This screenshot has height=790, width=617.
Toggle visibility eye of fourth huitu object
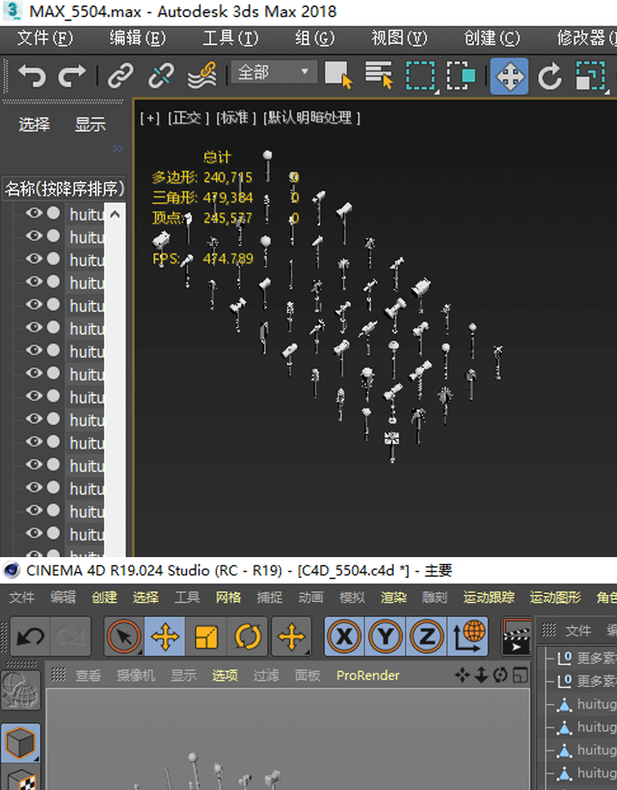pyautogui.click(x=35, y=281)
